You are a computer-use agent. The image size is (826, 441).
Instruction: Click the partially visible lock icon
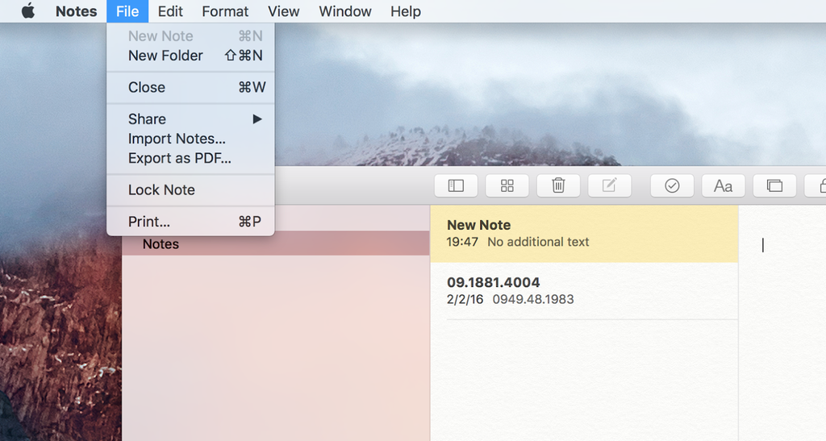pyautogui.click(x=816, y=185)
